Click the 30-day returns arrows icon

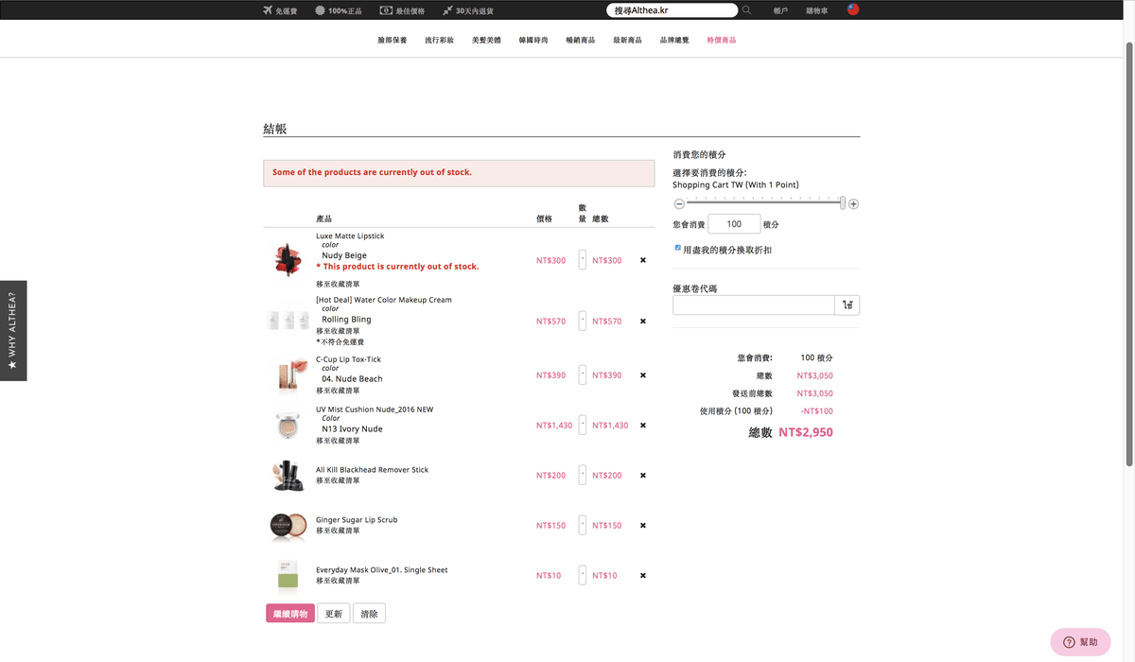pos(446,10)
